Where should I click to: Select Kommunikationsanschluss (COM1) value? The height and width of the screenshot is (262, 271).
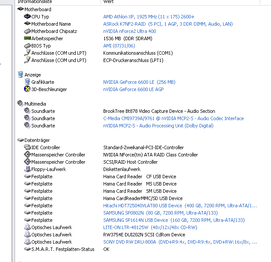138,53
